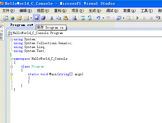Collapse the static void Main method
Viewport: 162px width, 123px height.
click(12, 74)
